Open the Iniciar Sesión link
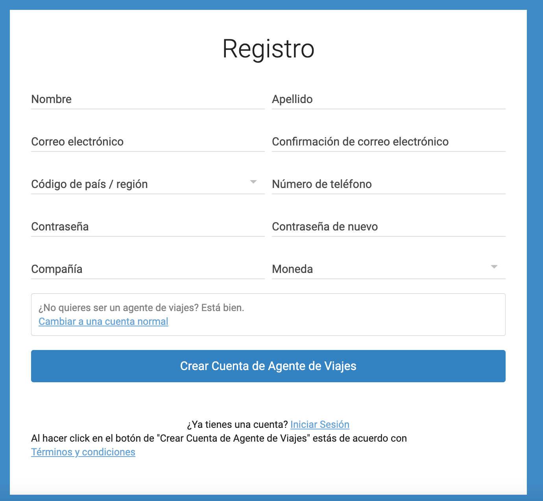This screenshot has height=501, width=543. (320, 425)
